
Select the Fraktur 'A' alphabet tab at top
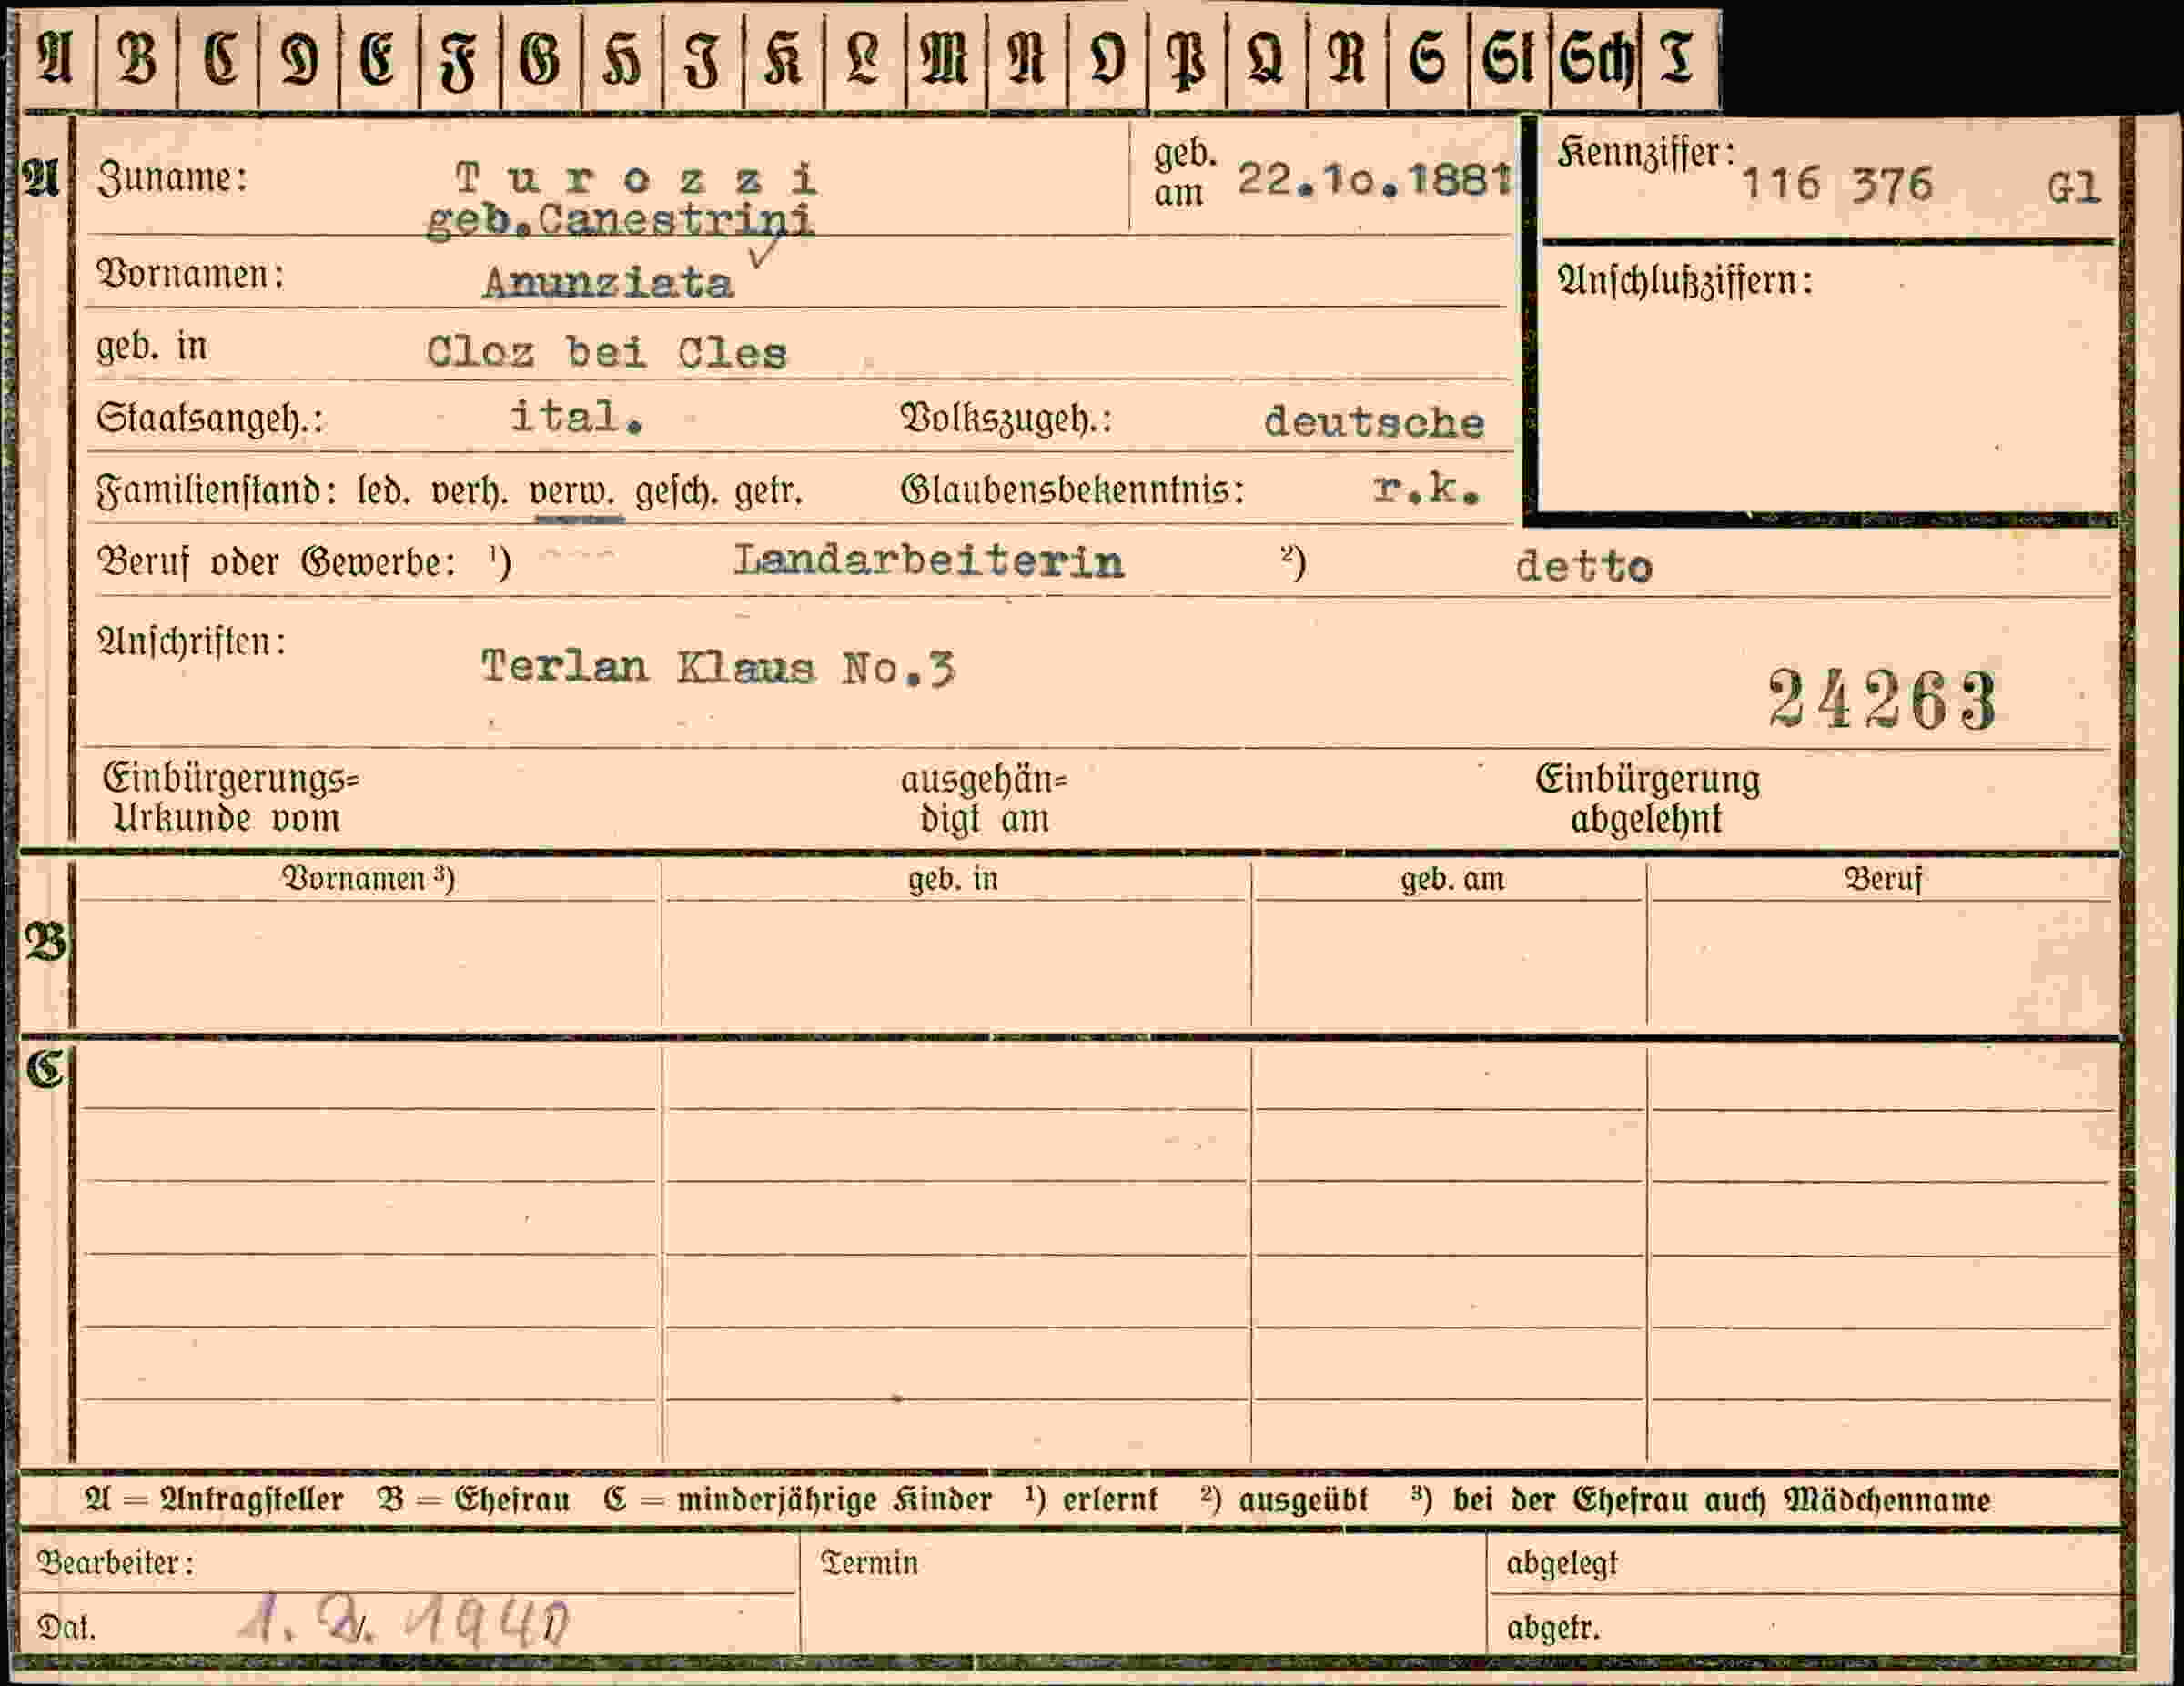pos(56,59)
